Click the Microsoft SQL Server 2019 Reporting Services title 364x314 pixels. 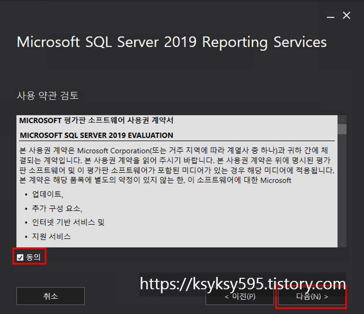[172, 42]
